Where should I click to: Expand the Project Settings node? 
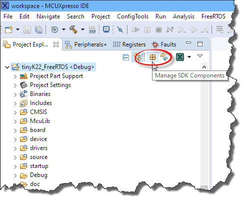tap(15, 85)
